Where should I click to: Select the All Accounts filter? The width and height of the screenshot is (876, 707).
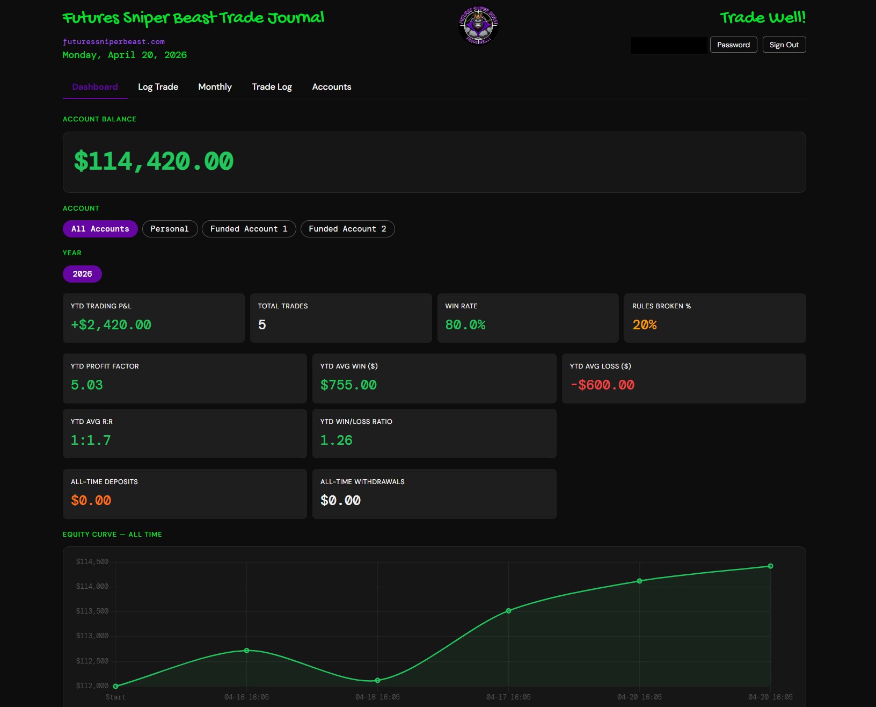pos(100,229)
